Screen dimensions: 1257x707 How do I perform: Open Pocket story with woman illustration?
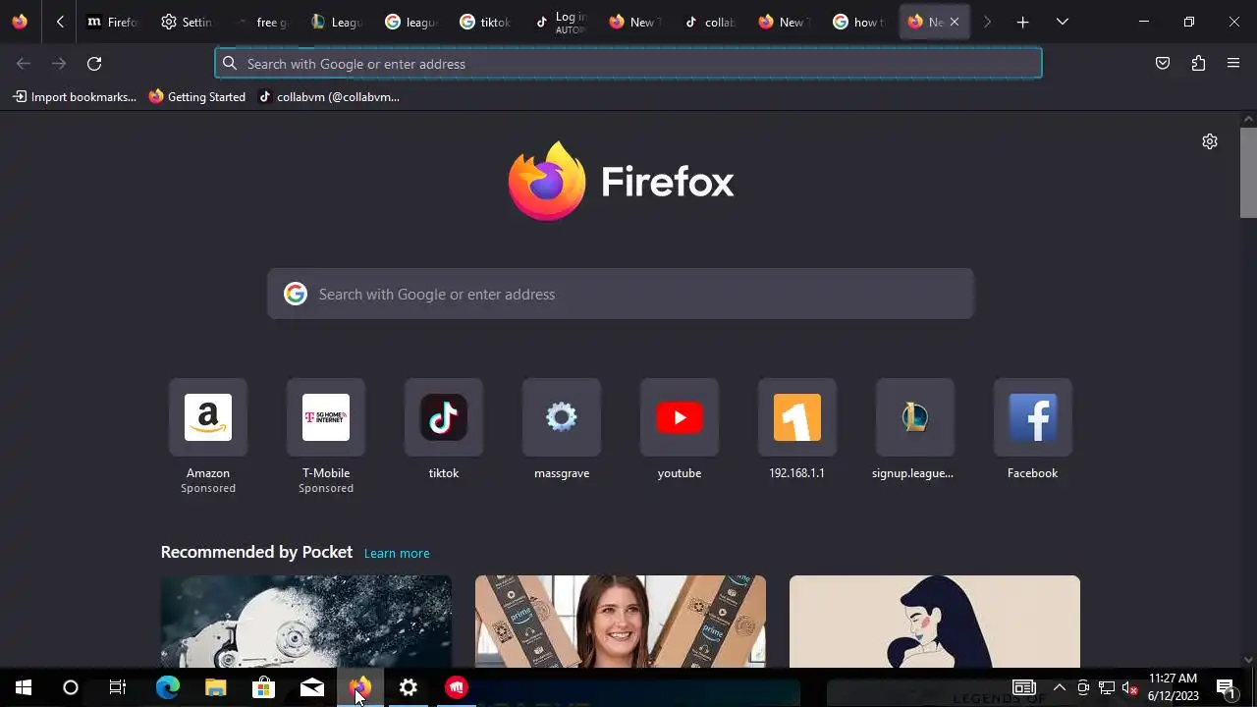point(935,622)
